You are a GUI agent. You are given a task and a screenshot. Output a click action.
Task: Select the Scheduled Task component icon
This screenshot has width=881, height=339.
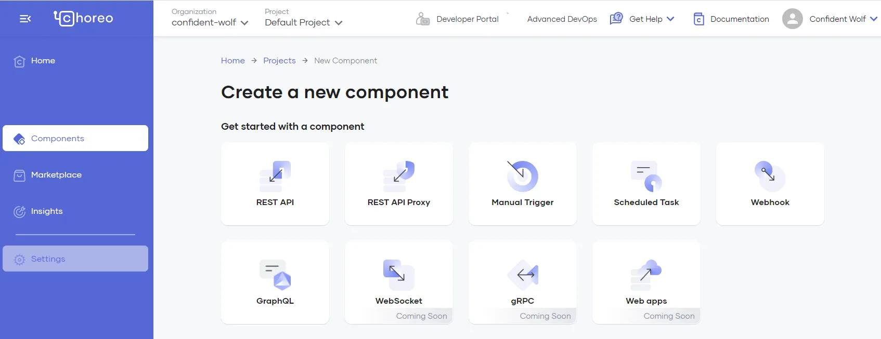646,177
